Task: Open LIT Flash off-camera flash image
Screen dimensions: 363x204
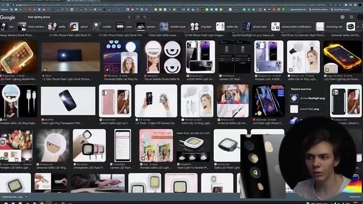Action: point(156,101)
